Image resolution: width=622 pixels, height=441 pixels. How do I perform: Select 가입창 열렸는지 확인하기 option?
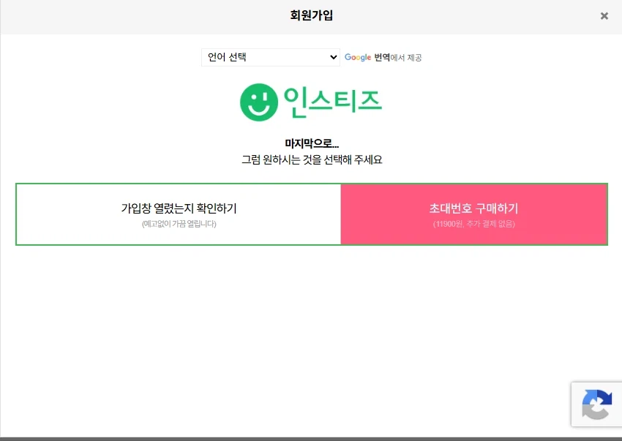pos(179,214)
